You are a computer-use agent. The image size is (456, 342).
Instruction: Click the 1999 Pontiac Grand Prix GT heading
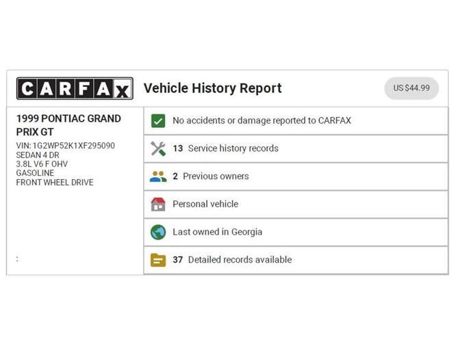coord(68,124)
